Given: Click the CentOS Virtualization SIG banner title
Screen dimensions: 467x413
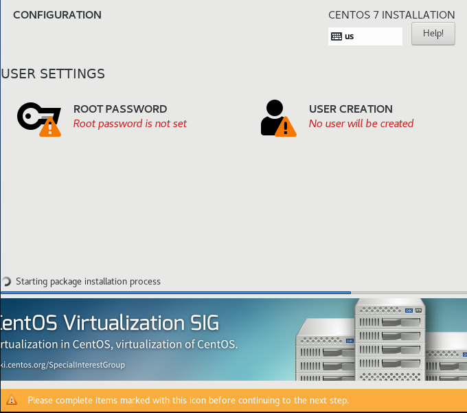Looking at the screenshot, I should pyautogui.click(x=110, y=323).
